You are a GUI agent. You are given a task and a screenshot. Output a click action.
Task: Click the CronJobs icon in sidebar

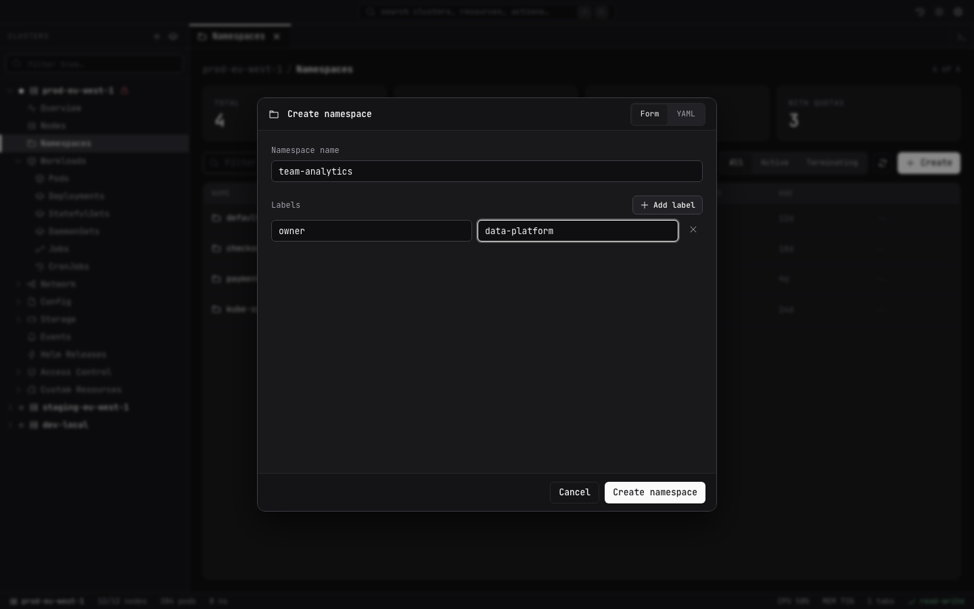pos(39,267)
